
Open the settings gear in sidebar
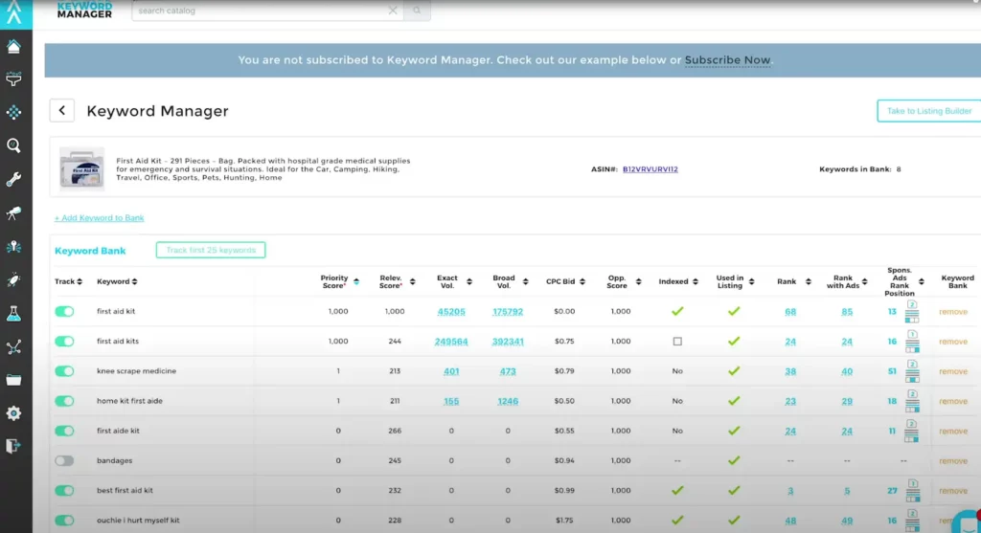tap(13, 413)
